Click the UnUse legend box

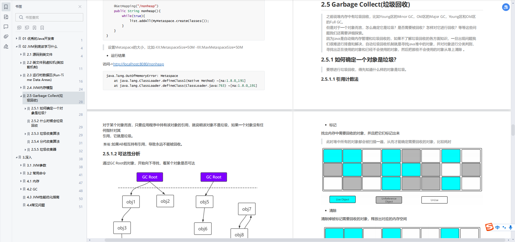(435, 200)
